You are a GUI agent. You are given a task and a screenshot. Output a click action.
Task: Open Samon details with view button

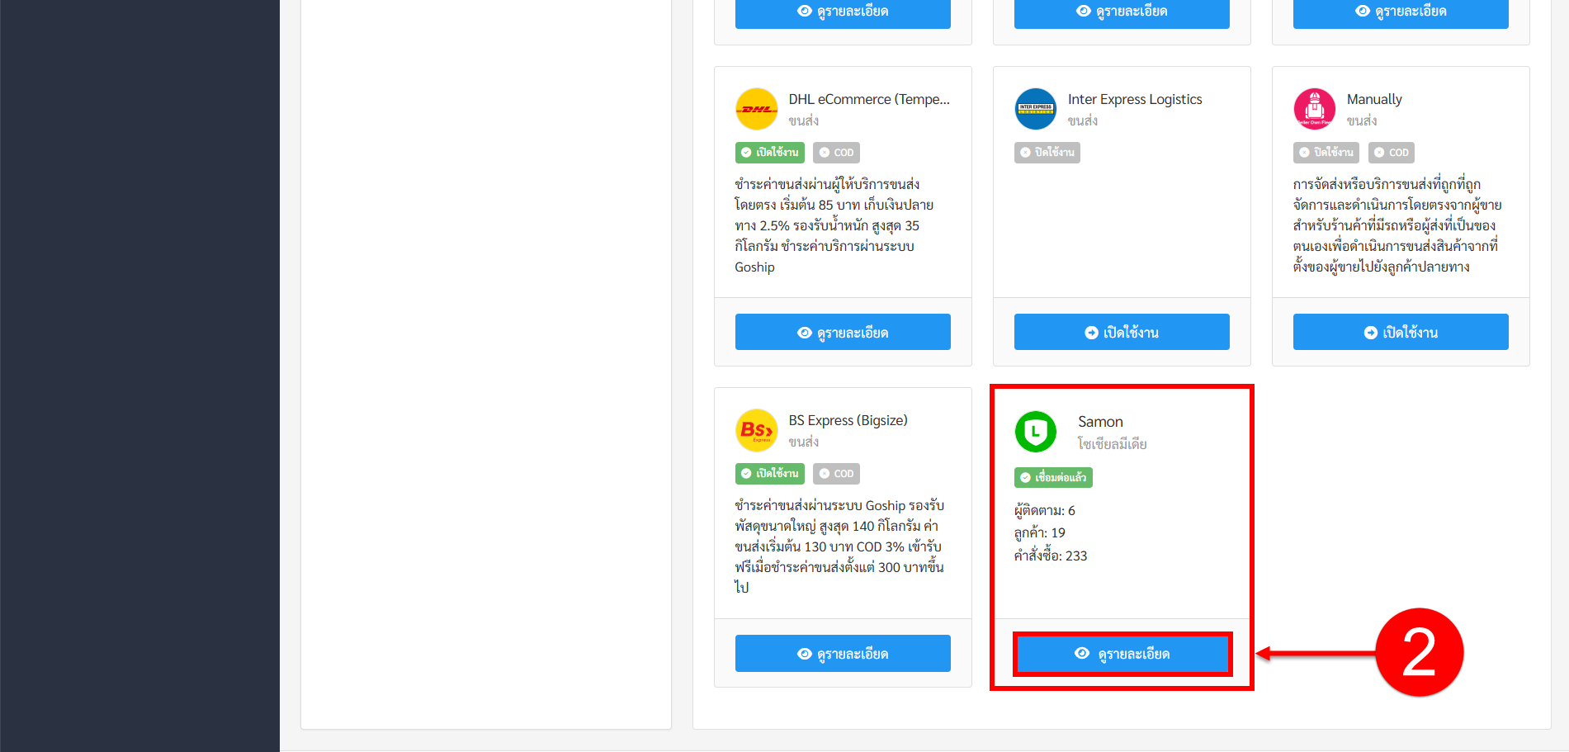pyautogui.click(x=1122, y=654)
